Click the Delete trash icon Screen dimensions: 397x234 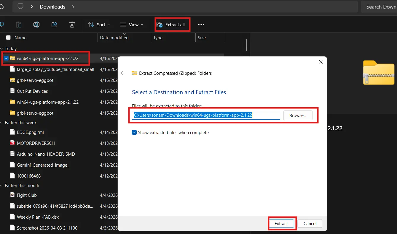click(x=72, y=25)
